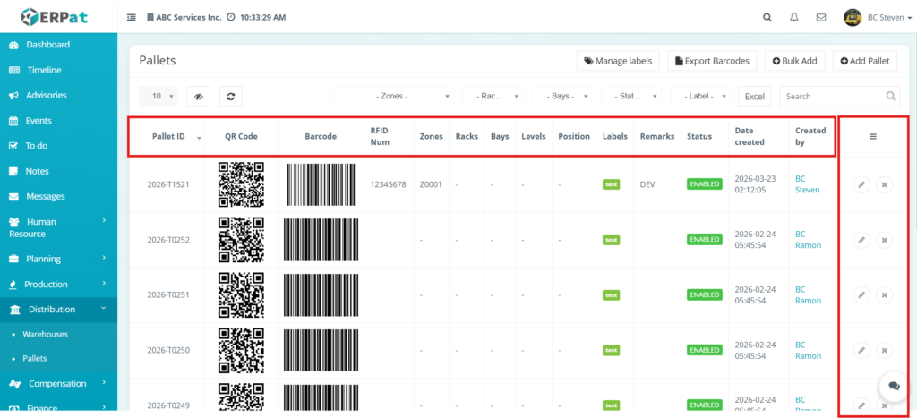Open the Label filter dropdown

705,96
